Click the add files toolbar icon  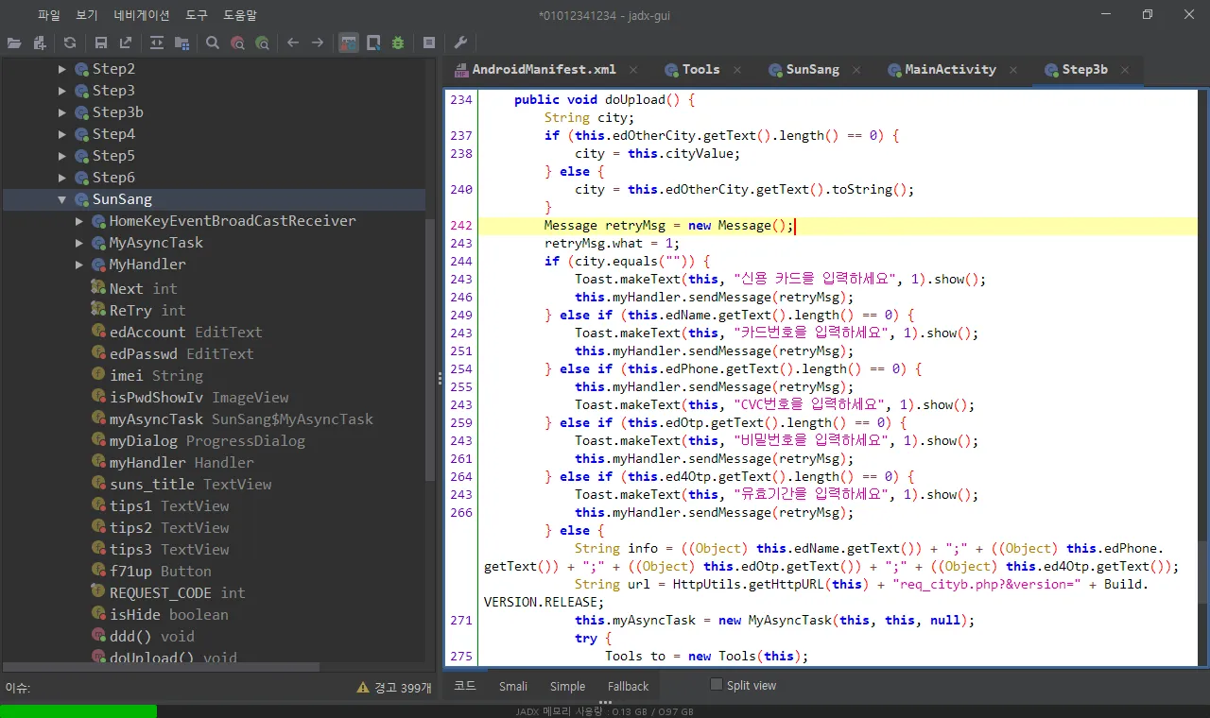pos(39,43)
